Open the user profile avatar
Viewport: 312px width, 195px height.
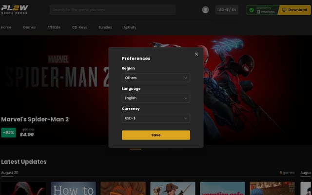pyautogui.click(x=205, y=10)
